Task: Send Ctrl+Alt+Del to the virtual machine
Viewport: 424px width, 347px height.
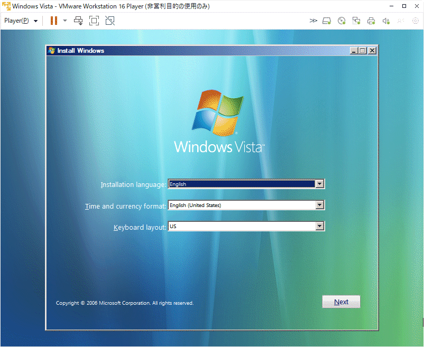Action: (78, 21)
